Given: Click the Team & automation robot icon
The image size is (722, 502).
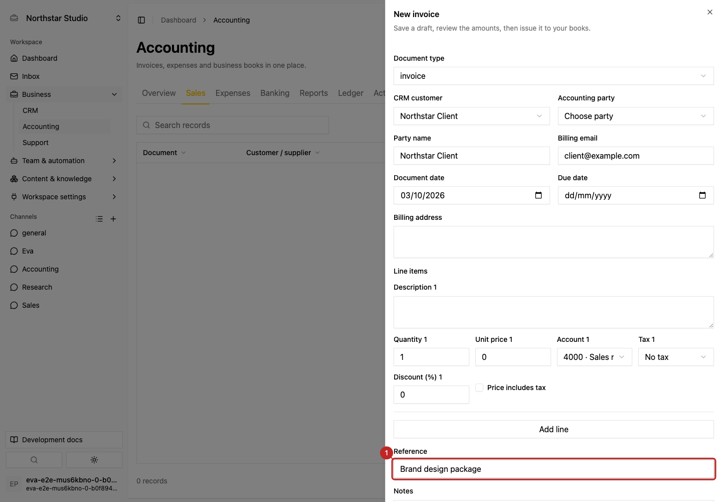Looking at the screenshot, I should 14,161.
